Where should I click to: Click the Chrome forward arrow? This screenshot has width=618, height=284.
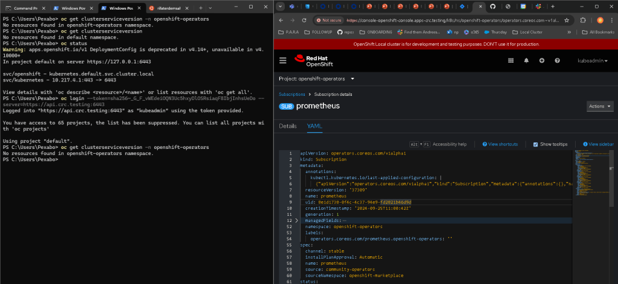(293, 20)
